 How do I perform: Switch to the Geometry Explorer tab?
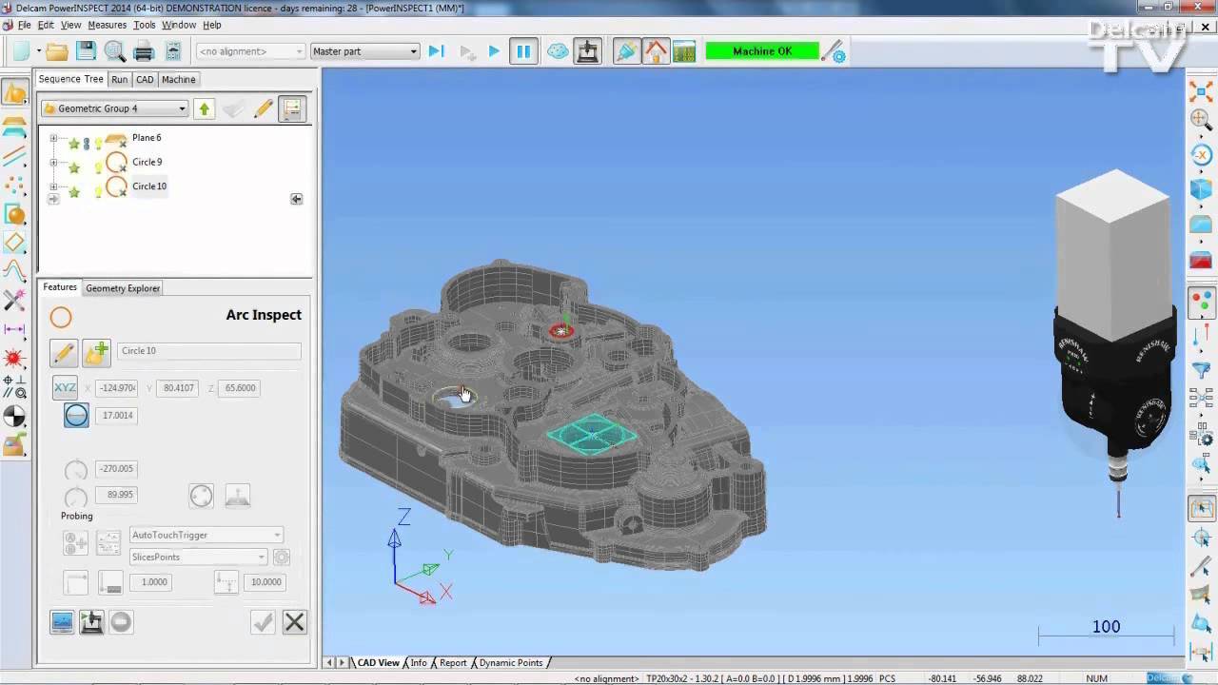tap(123, 288)
